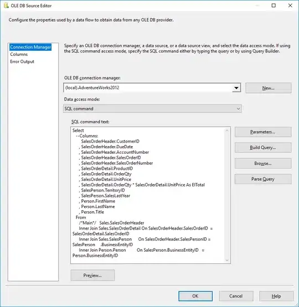Screen dimensions: 299x307
Task: Click the 'From' keyword line
Action: (81, 217)
